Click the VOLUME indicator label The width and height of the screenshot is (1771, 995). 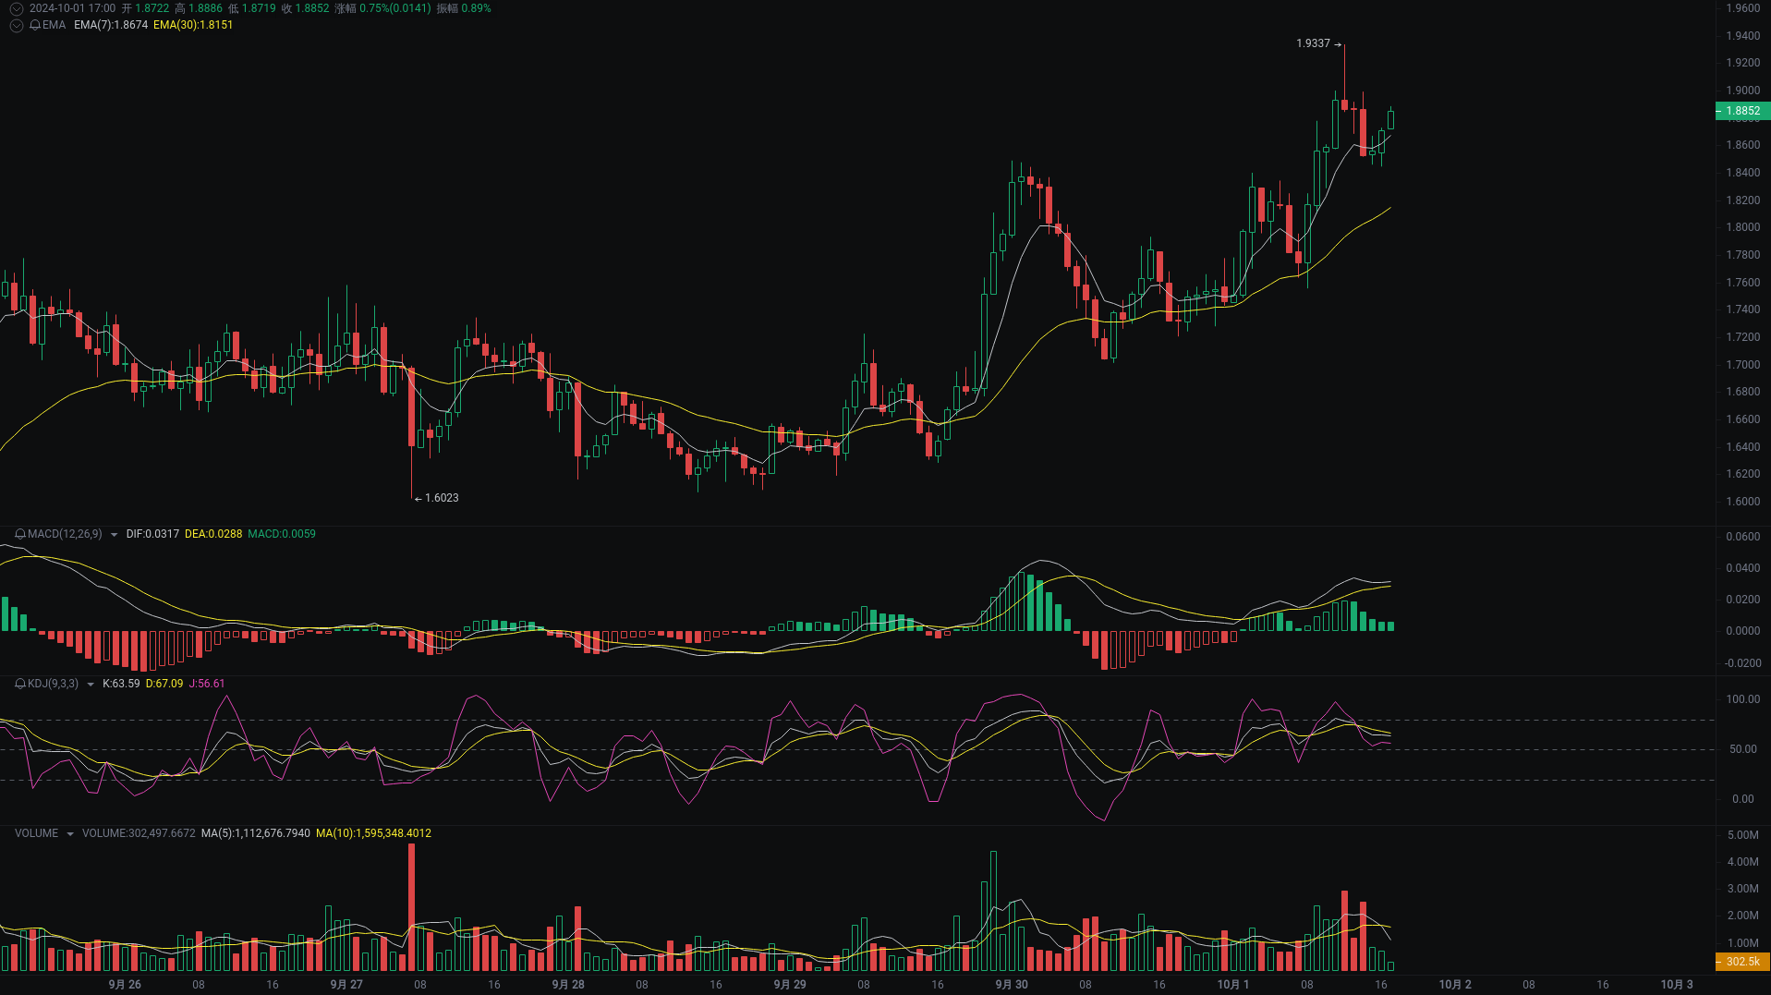coord(36,833)
